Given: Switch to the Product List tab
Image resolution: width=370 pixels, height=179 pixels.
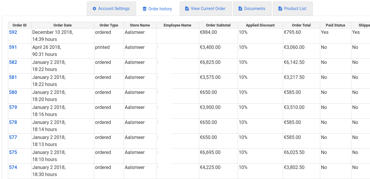Looking at the screenshot, I should coord(293,9).
